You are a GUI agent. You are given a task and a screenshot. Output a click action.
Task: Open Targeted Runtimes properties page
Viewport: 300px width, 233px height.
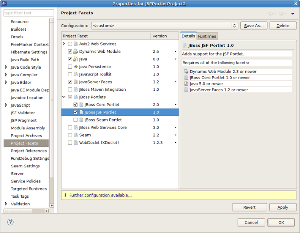(29, 189)
